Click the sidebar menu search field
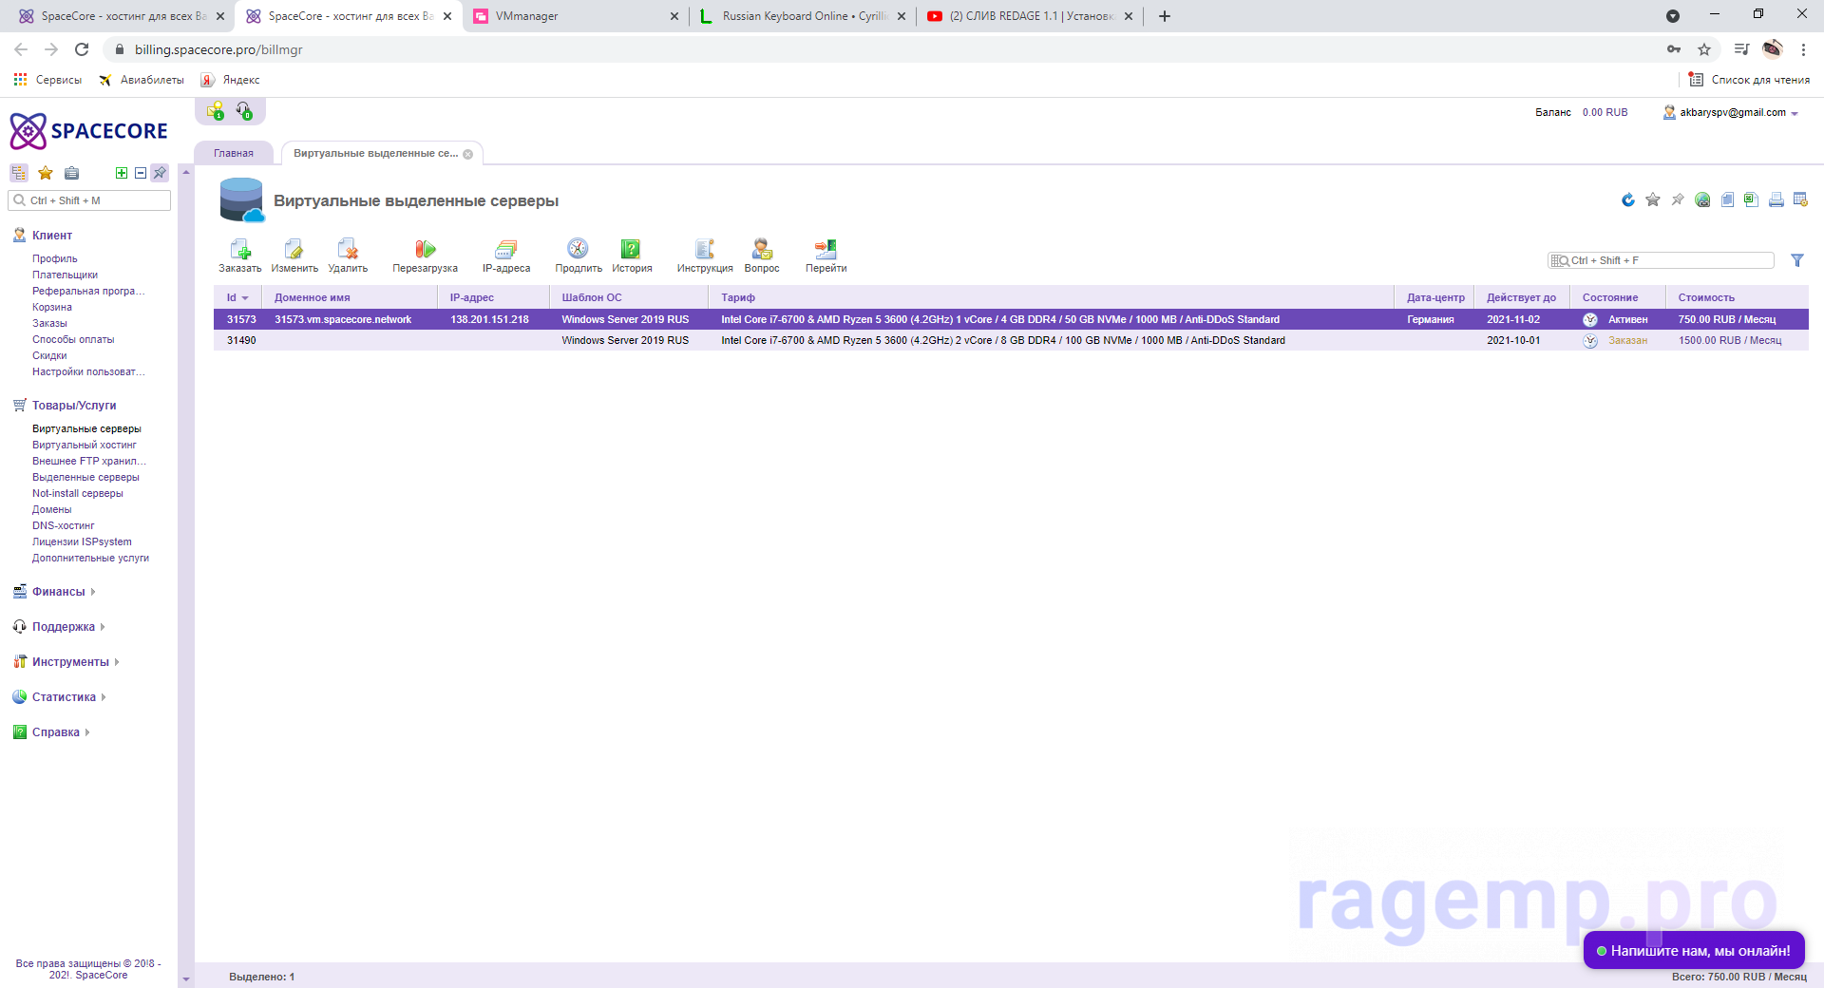Viewport: 1824px width, 988px height. tap(89, 200)
